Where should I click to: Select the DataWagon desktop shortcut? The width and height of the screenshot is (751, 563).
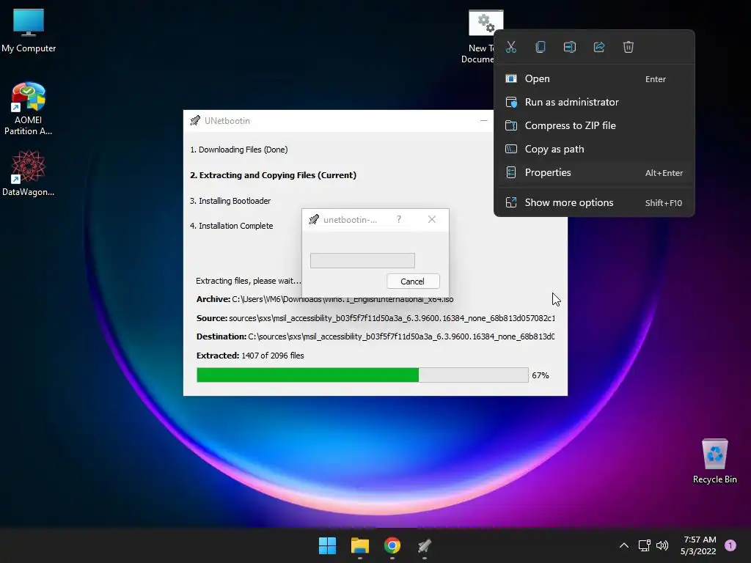29,173
